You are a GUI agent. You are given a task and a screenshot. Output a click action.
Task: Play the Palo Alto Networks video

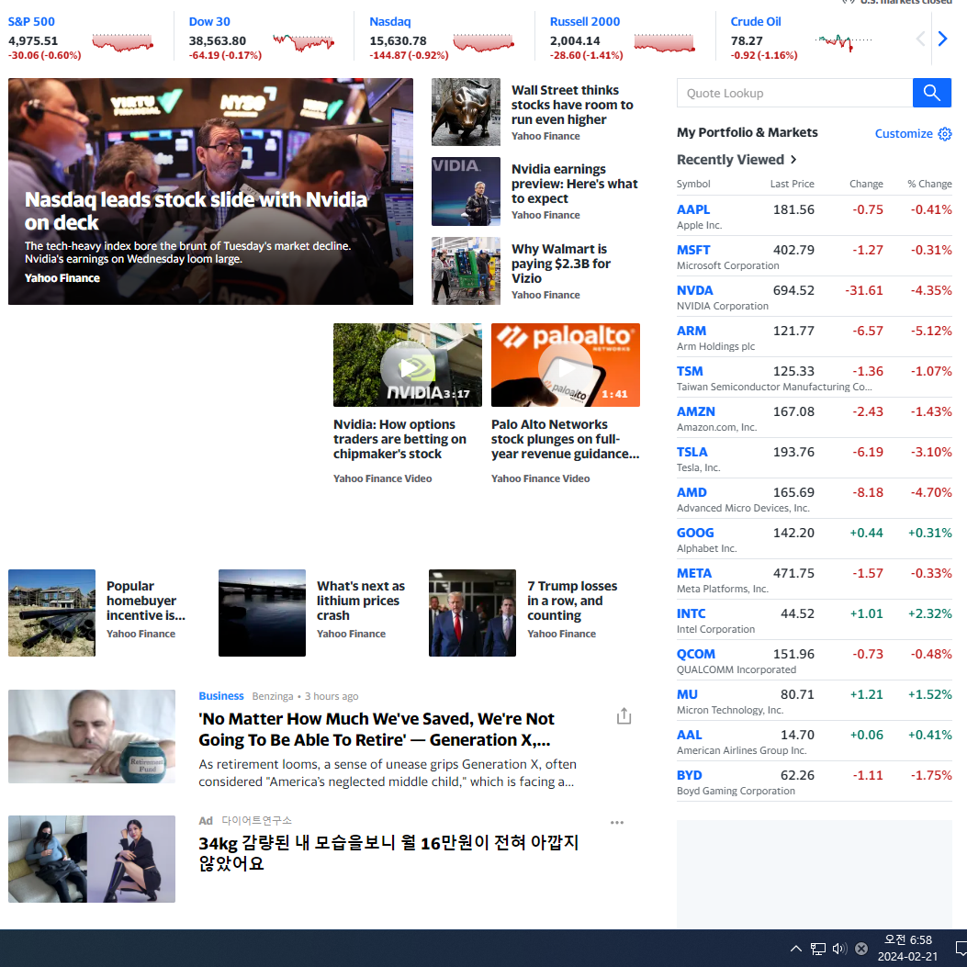[x=566, y=368]
